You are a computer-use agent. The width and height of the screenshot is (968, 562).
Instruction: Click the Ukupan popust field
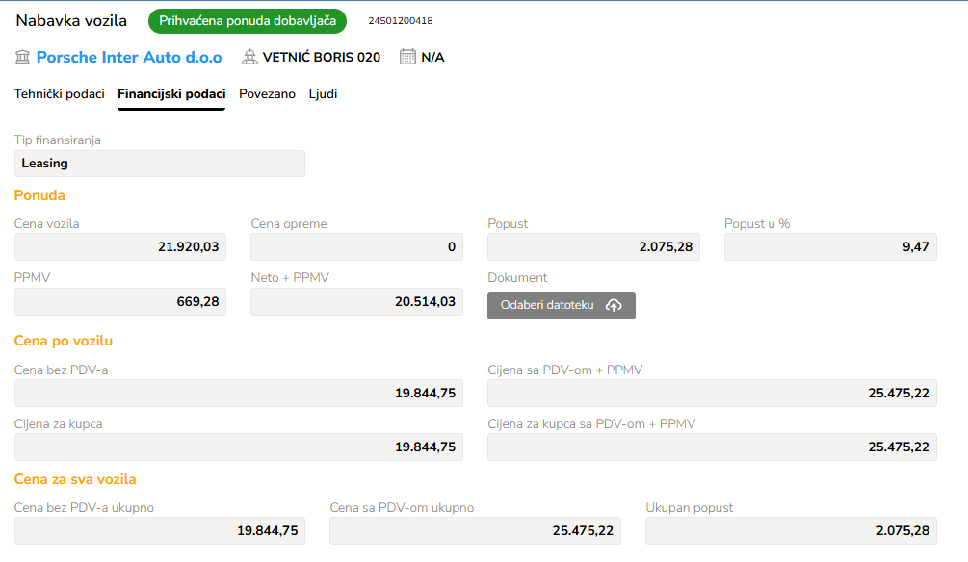tap(792, 530)
